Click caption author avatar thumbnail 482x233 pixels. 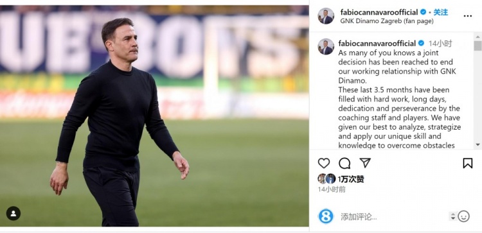click(326, 47)
